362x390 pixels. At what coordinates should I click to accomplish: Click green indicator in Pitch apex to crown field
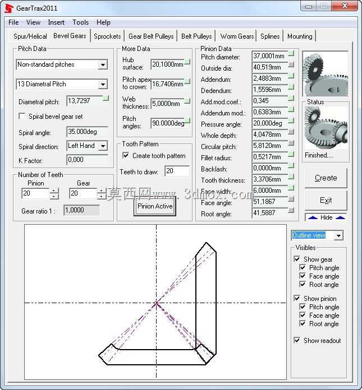(187, 81)
